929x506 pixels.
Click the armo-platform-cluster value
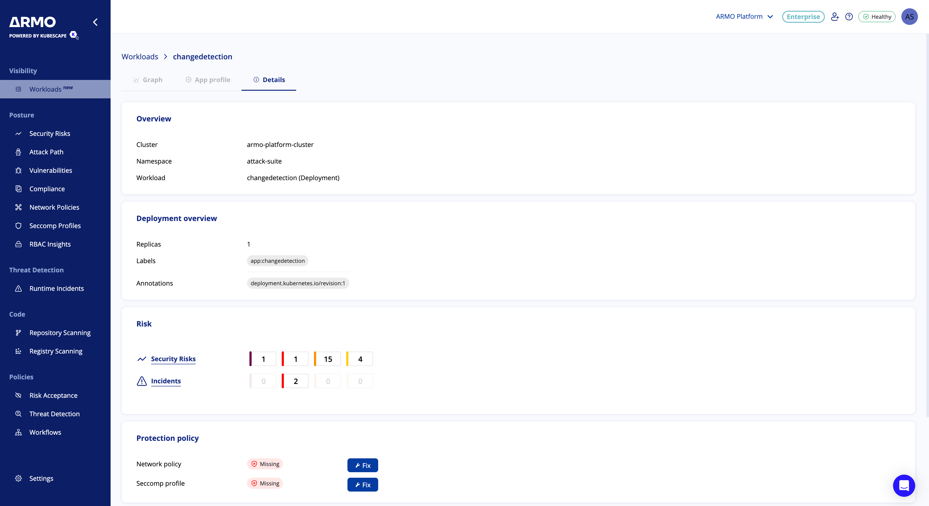click(280, 144)
